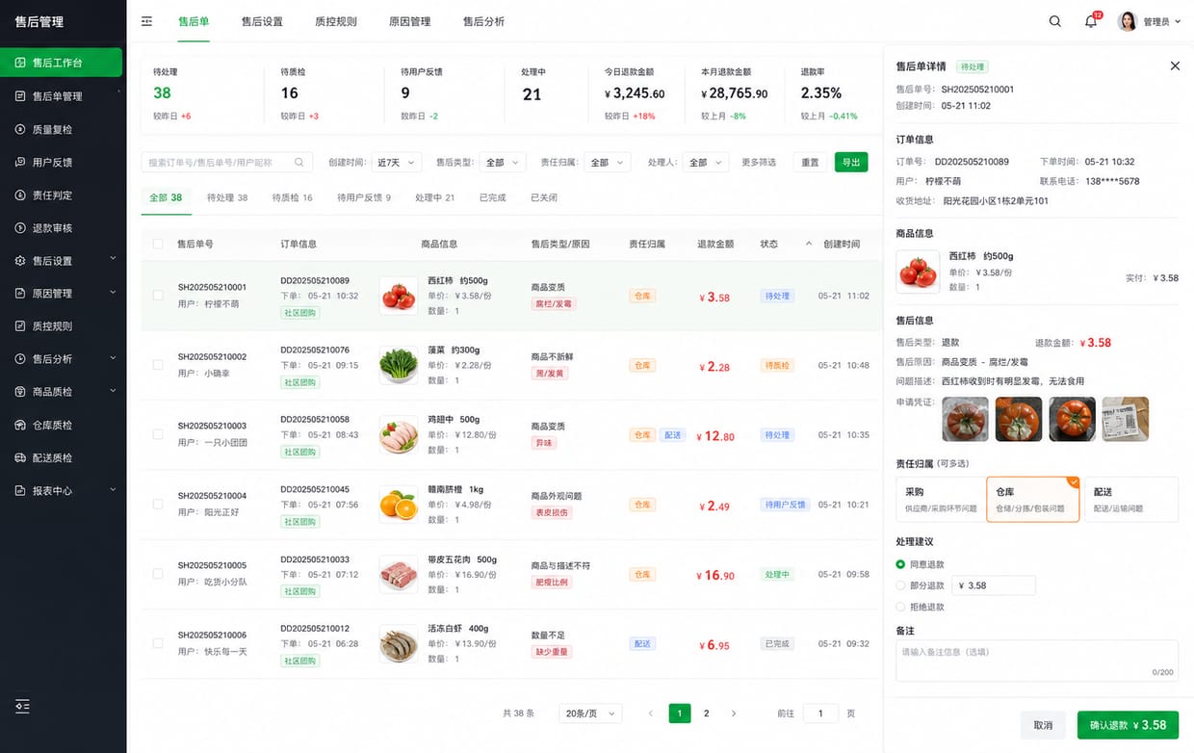Tick checkbox for row SH202505210002
1194x753 pixels.
[158, 365]
